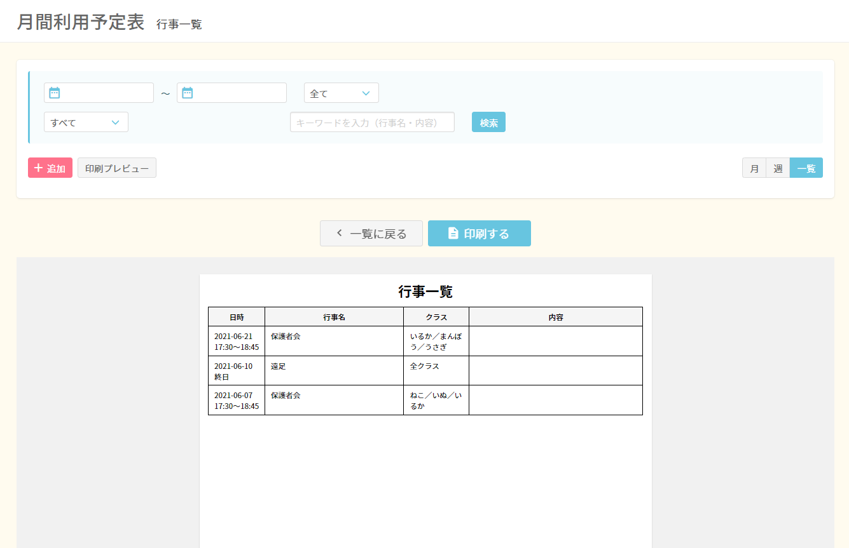Click the 全クラス class cell
The image size is (849, 548).
[x=436, y=371]
